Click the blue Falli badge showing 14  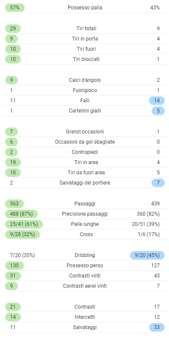click(x=157, y=101)
